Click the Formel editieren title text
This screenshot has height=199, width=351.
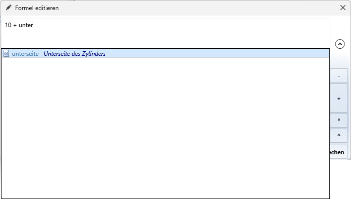click(37, 8)
